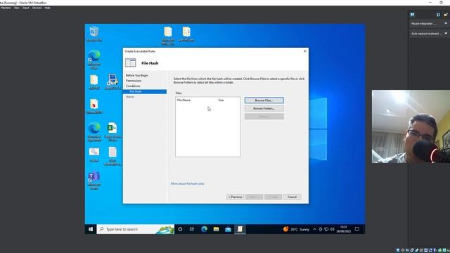Screen dimensions: 450x253
Task: Open the Excel spreadsheet file on desktop
Action: click(x=112, y=131)
